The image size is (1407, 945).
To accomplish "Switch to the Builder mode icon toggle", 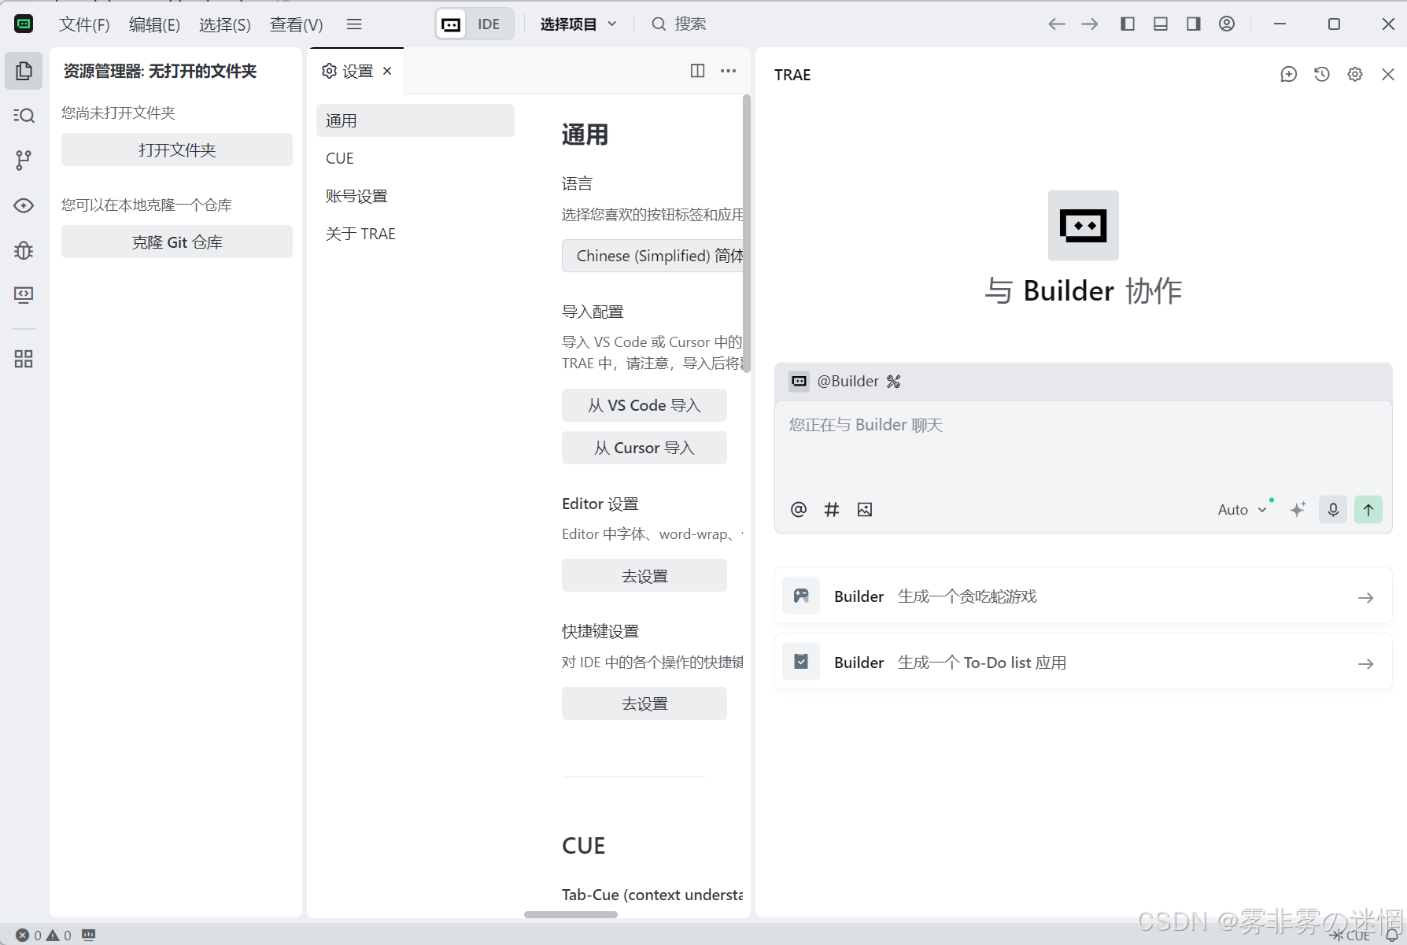I will point(452,24).
